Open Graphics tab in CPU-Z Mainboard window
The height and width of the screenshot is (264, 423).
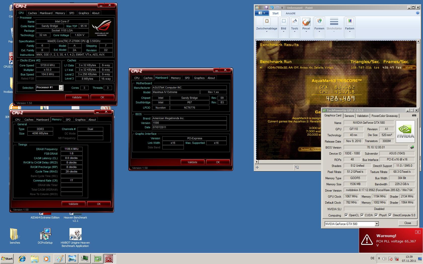(199, 78)
